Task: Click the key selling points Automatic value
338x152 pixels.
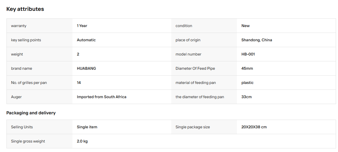Action: pyautogui.click(x=86, y=40)
